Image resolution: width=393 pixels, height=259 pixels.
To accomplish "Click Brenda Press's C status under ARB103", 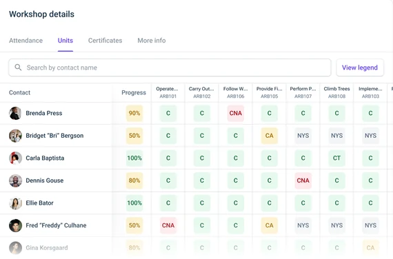I will [370, 113].
